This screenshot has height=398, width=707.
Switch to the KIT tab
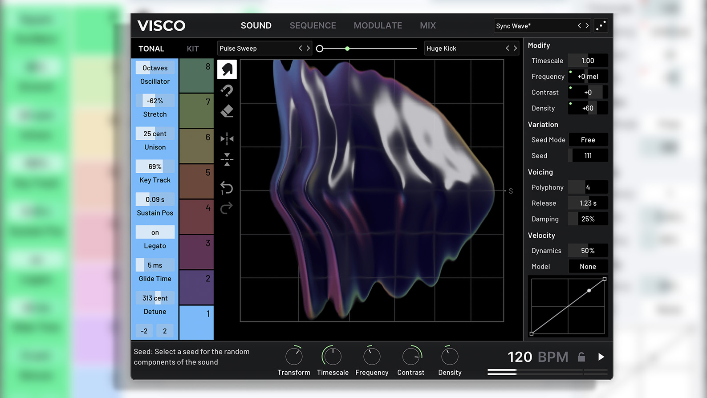click(x=193, y=49)
